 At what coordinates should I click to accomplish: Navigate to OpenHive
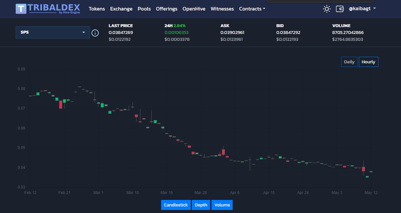coord(194,9)
